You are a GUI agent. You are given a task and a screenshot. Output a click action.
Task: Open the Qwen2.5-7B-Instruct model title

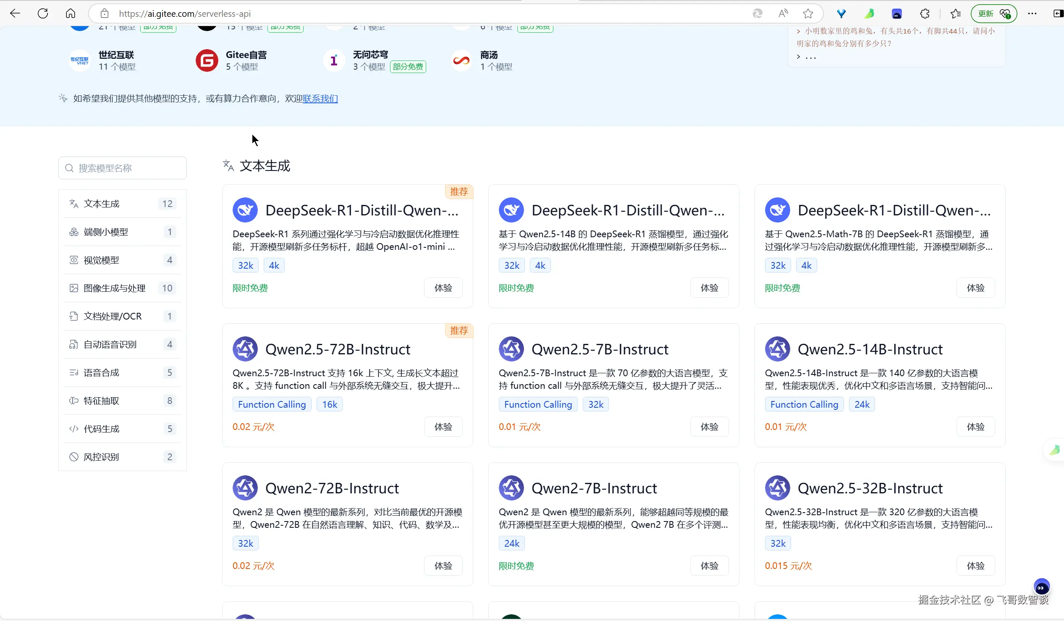click(x=600, y=349)
